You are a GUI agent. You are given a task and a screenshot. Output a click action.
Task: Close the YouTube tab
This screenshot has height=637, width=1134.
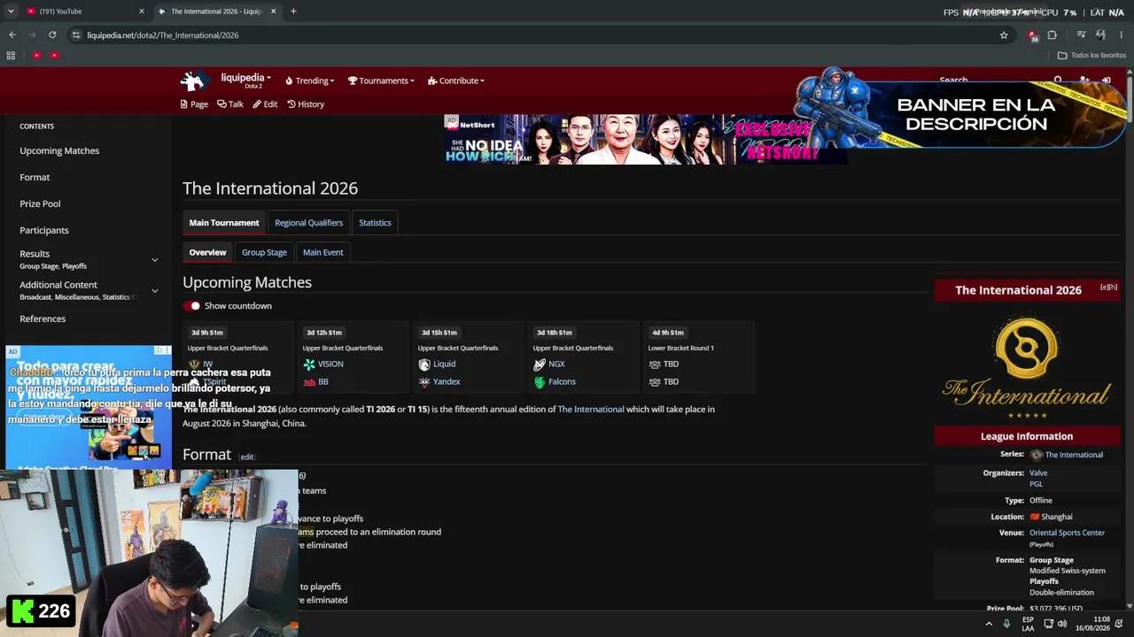tap(142, 12)
